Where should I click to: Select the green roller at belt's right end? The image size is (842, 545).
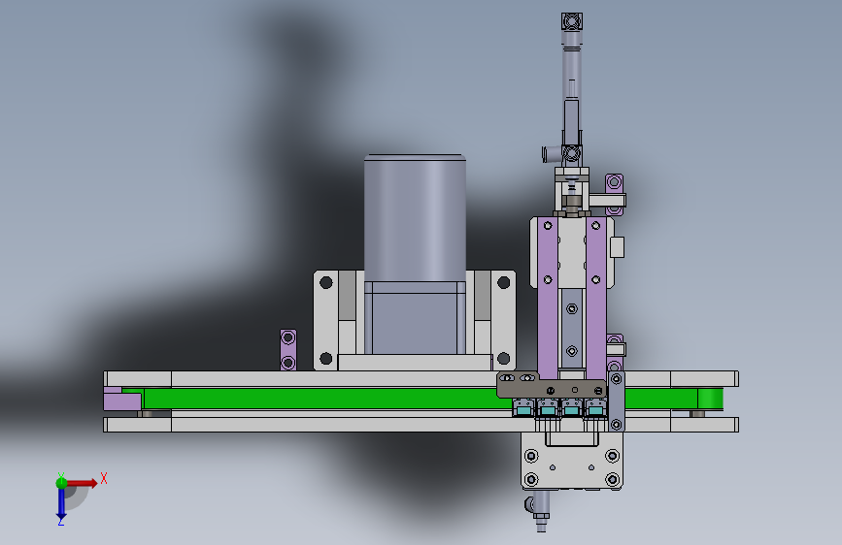711,400
